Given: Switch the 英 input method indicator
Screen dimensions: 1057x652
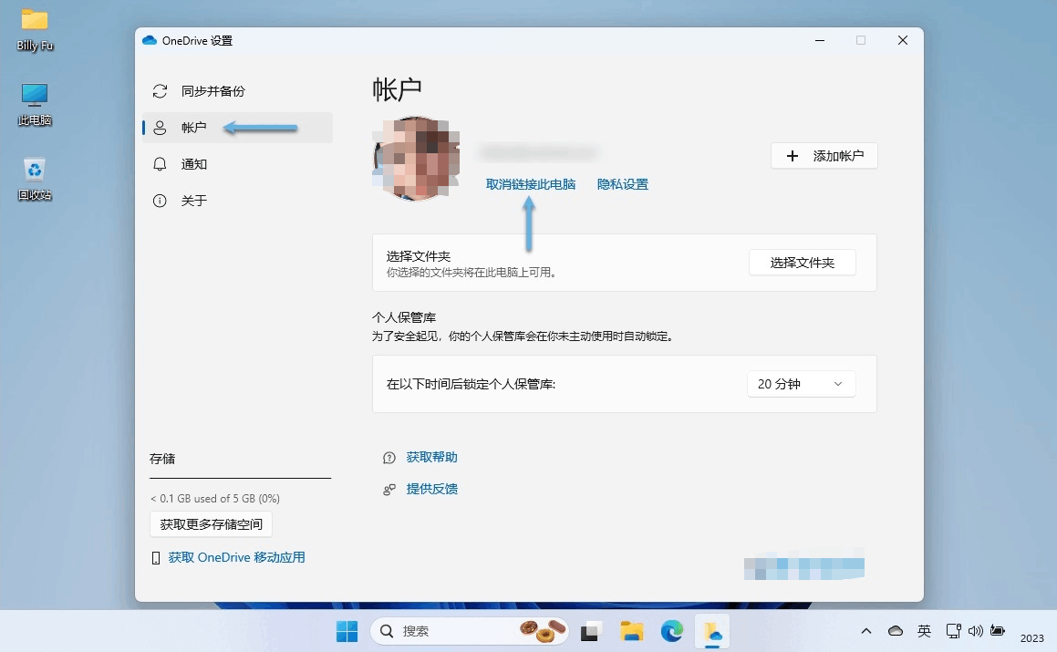Looking at the screenshot, I should click(x=924, y=631).
